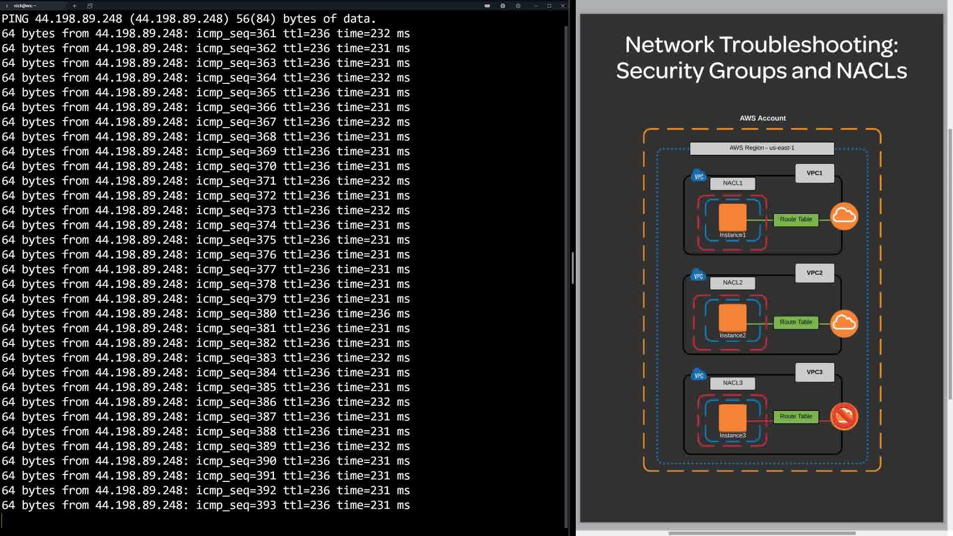Select the Instance3 orange square

pyautogui.click(x=733, y=417)
